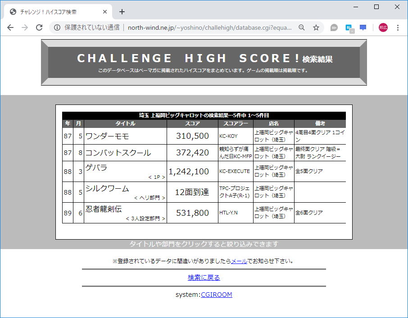Click the CGIROOM system link

point(217,295)
